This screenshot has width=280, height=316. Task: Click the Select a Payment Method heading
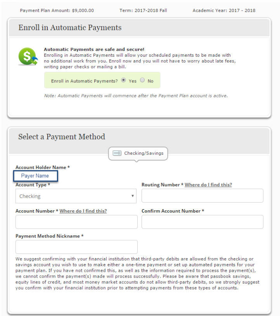[62, 137]
